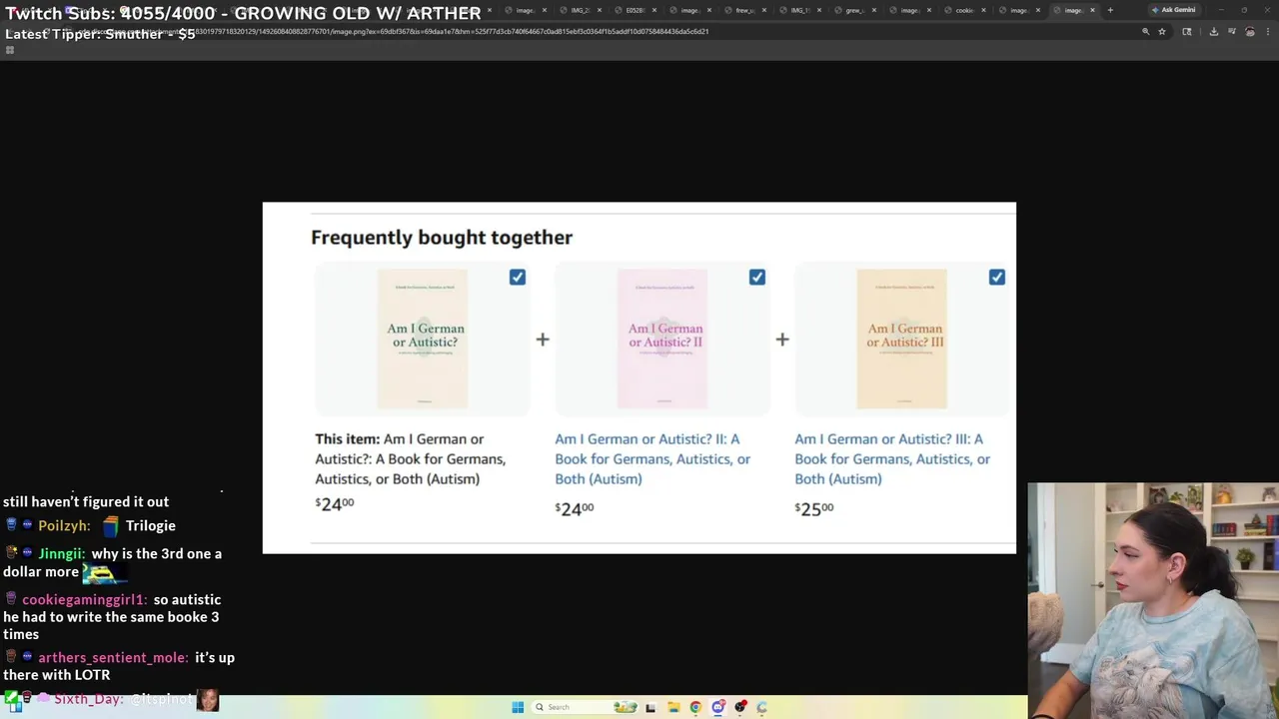This screenshot has width=1279, height=719.
Task: Open a new browser tab with plus button
Action: (x=1109, y=10)
